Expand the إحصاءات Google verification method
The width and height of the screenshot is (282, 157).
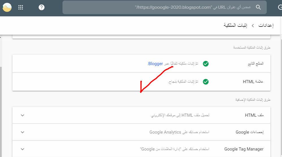coord(22,132)
